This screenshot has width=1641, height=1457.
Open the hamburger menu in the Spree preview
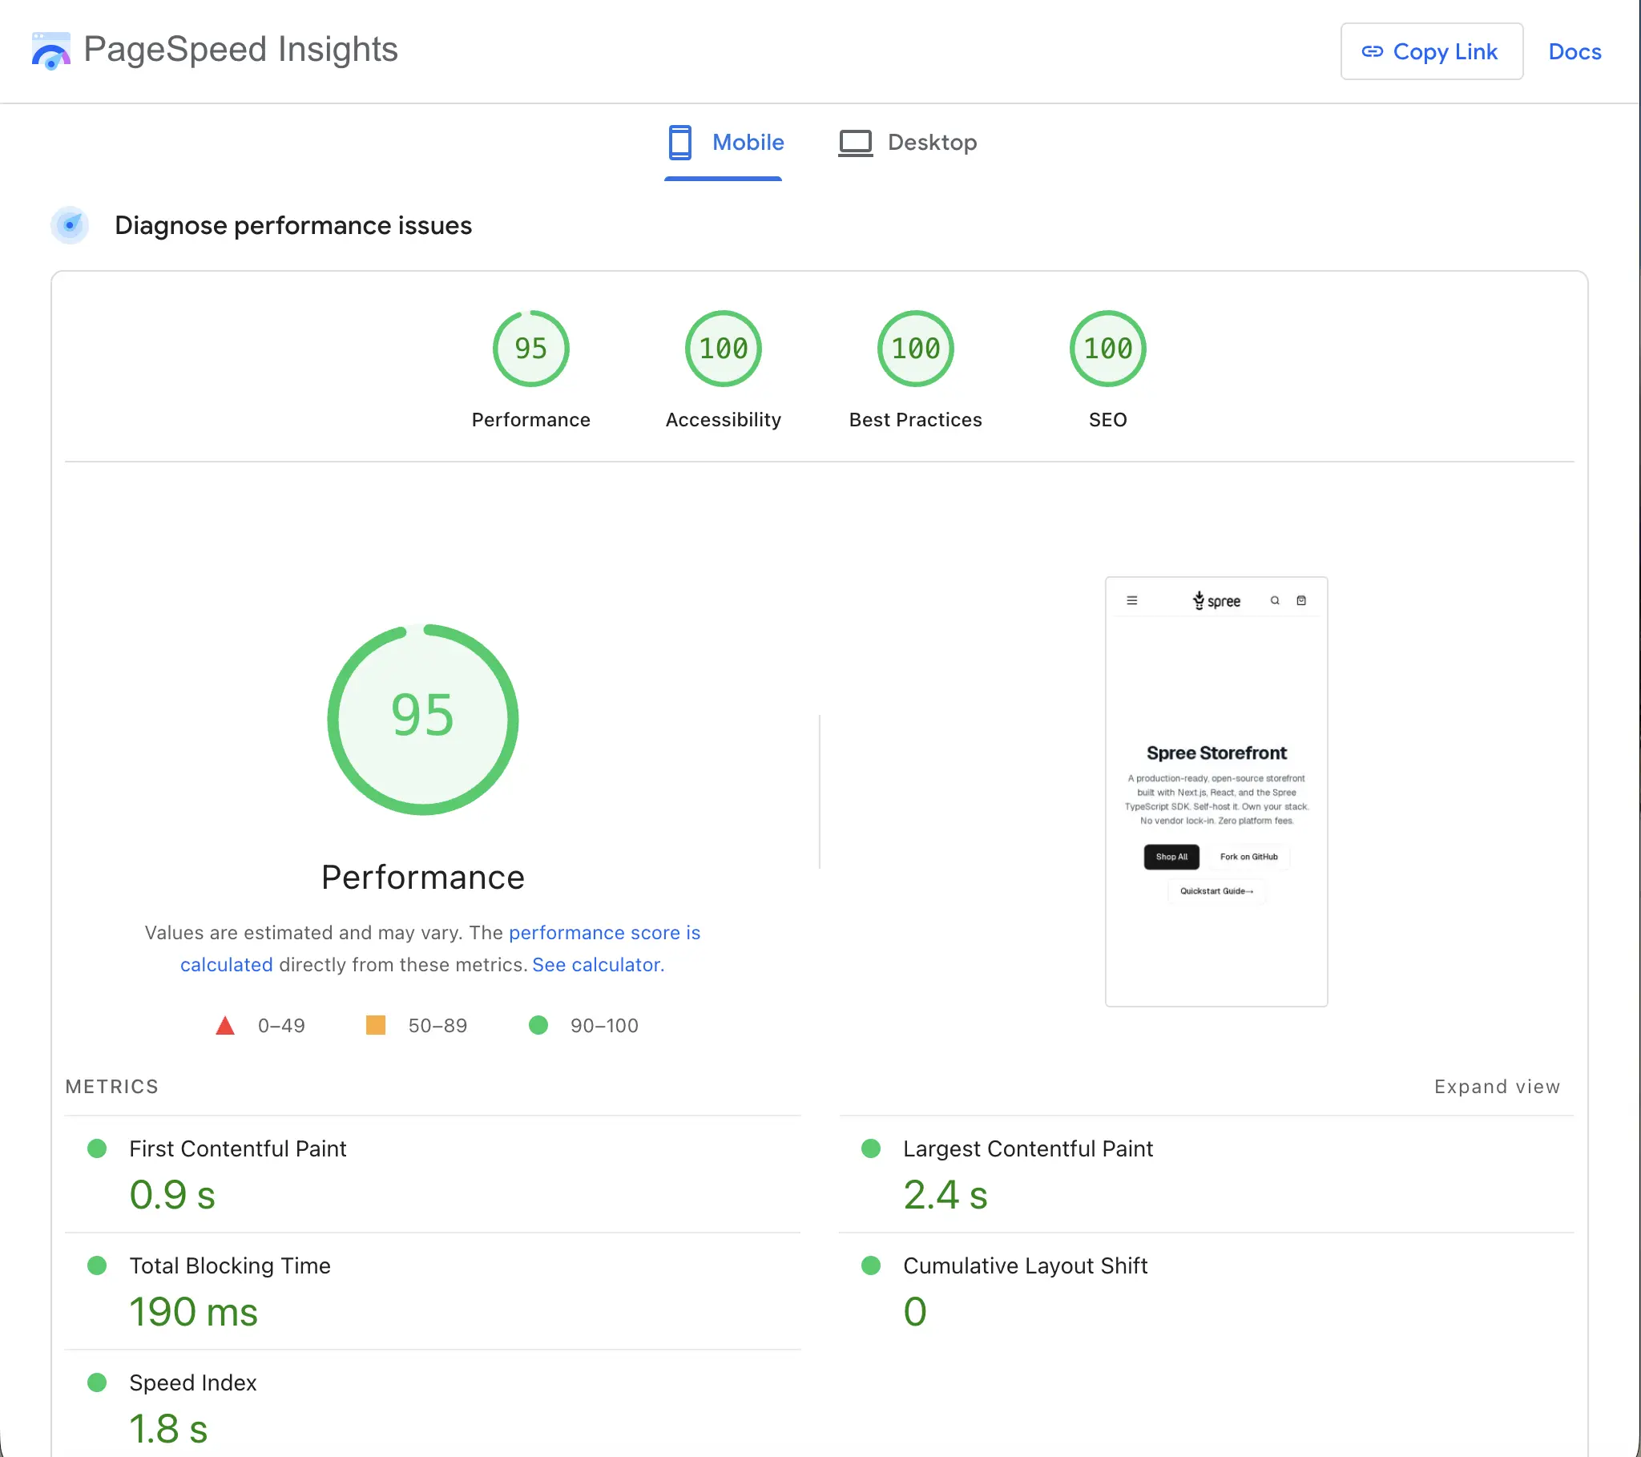pyautogui.click(x=1132, y=600)
